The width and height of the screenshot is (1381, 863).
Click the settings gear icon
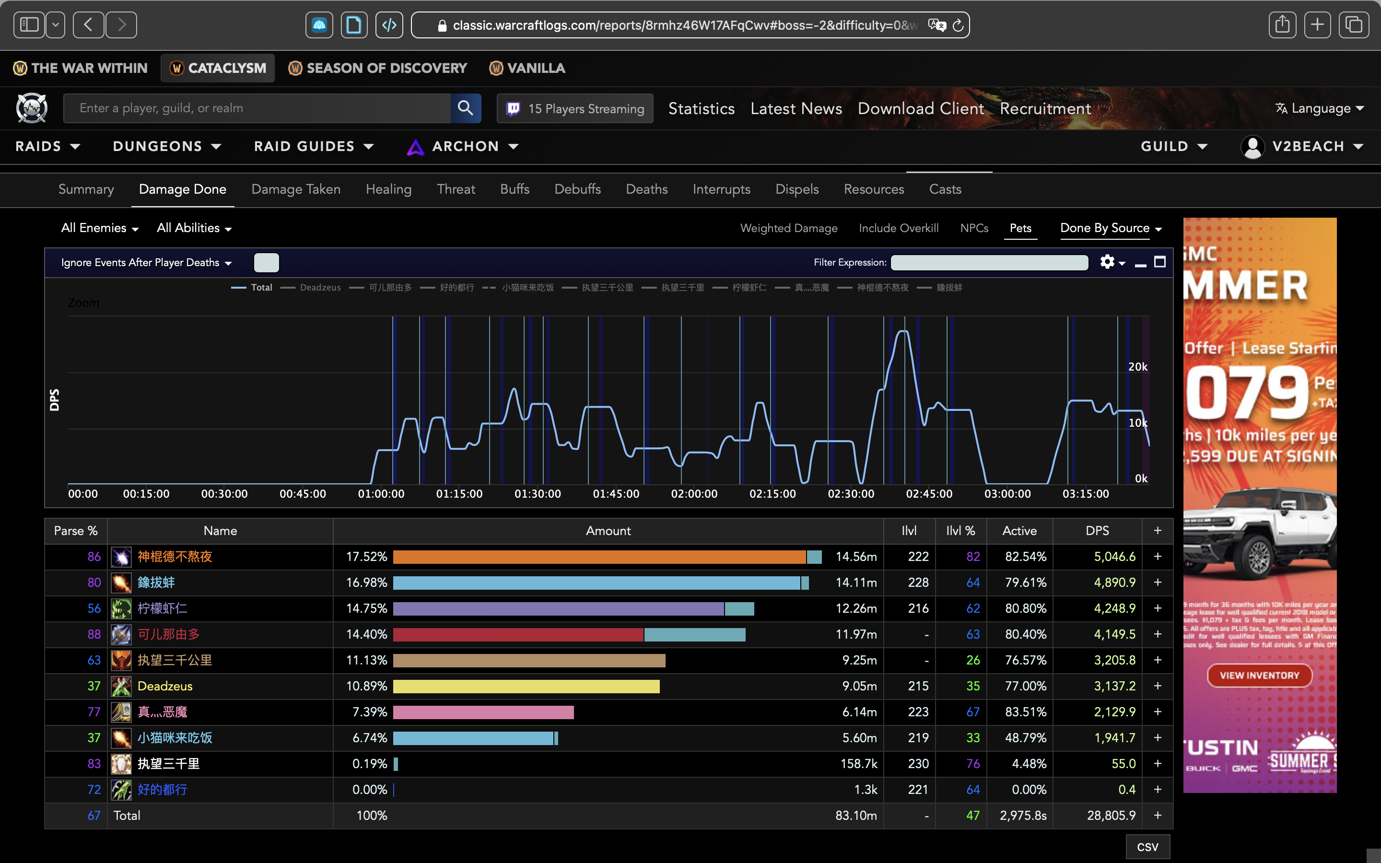1107,262
